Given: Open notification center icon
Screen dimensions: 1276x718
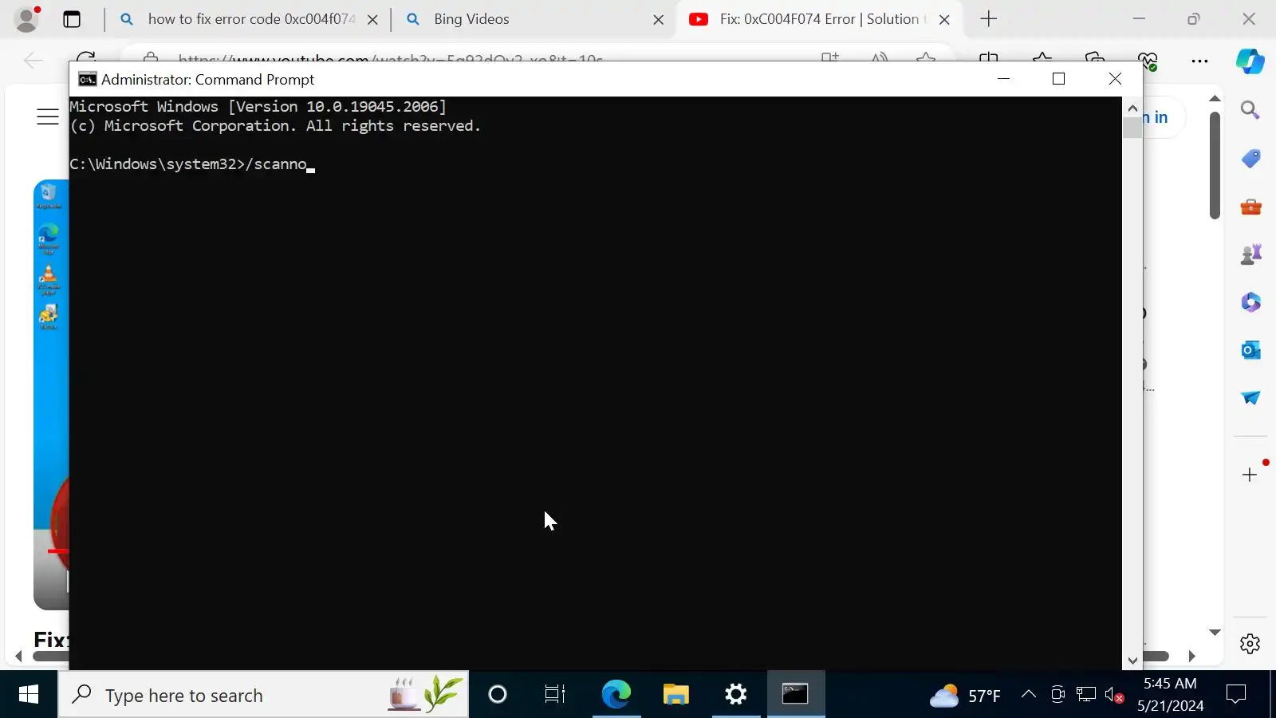Looking at the screenshot, I should [1236, 695].
